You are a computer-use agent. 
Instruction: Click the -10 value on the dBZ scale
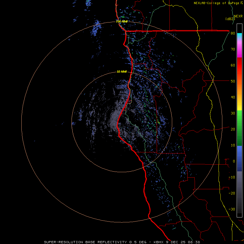click(x=232, y=177)
